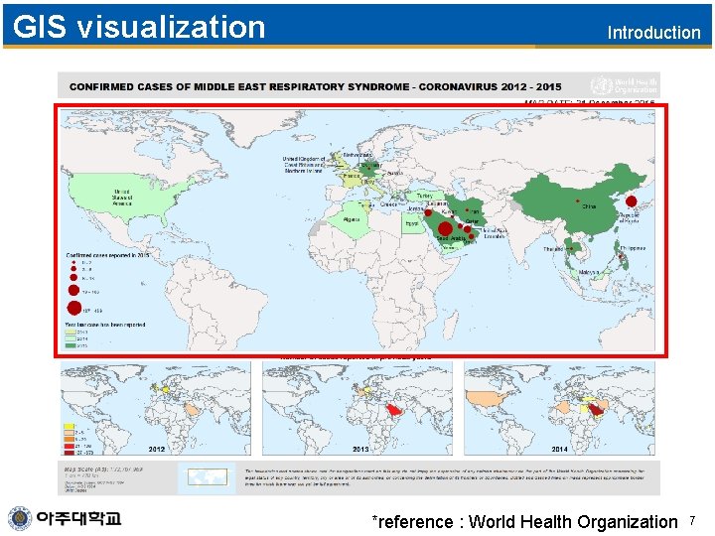Click the "Confirmed cases reported in 2015" legend heading
715x536 pixels.
pos(107,255)
